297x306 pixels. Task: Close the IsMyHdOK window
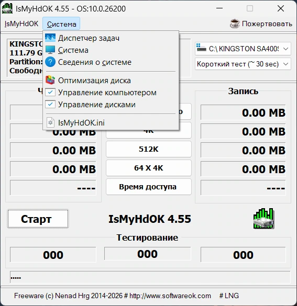pos(281,8)
